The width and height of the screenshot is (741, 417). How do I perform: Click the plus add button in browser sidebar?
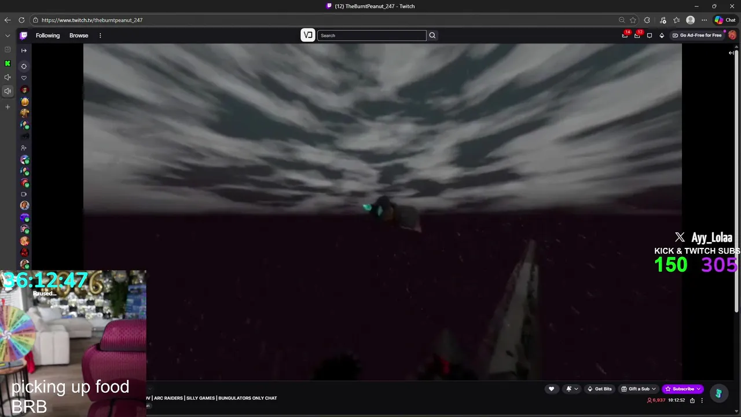[8, 107]
